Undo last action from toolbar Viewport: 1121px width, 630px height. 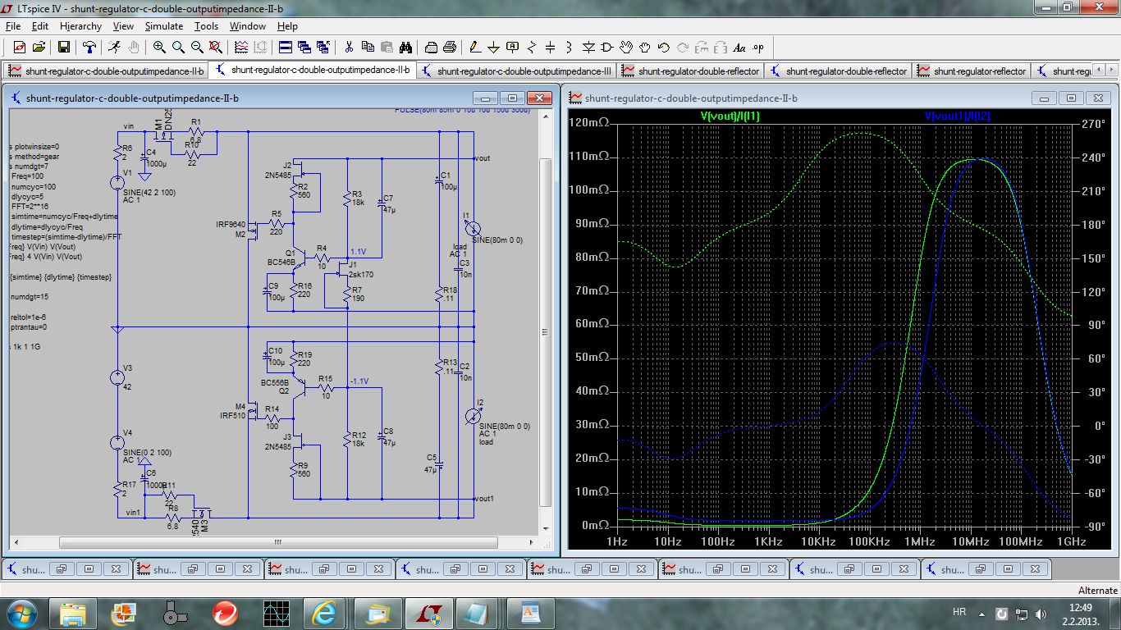coord(664,47)
